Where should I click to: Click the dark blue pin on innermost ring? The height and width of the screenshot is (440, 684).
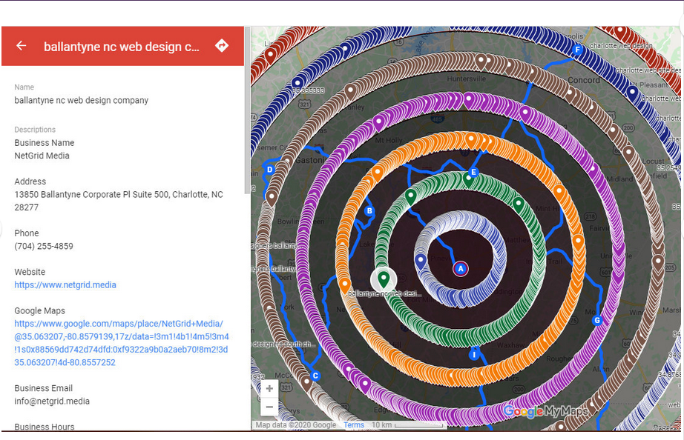[421, 260]
